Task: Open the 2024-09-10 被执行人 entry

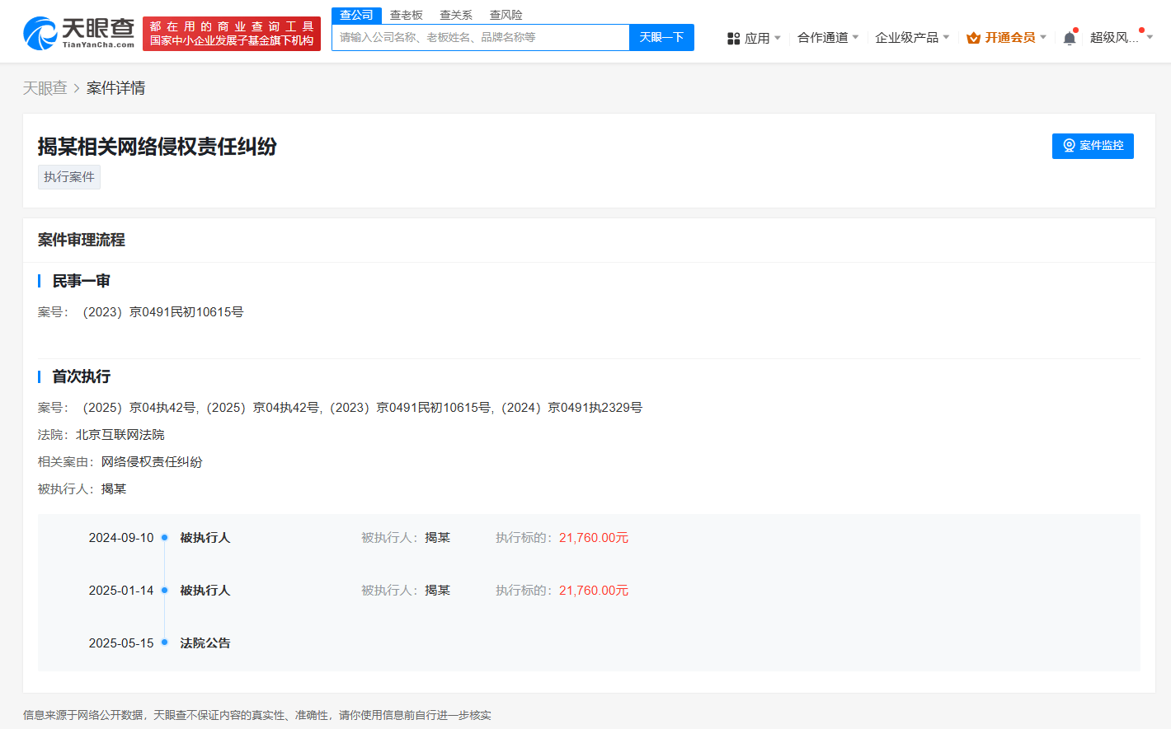Action: [x=205, y=538]
